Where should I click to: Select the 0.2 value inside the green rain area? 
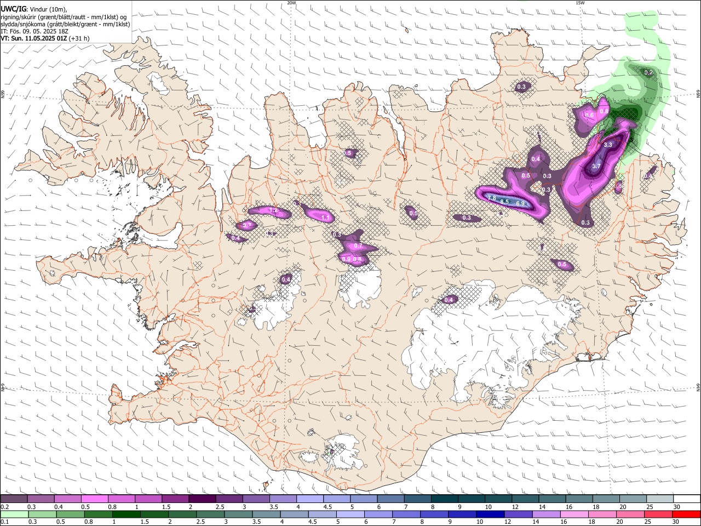648,72
